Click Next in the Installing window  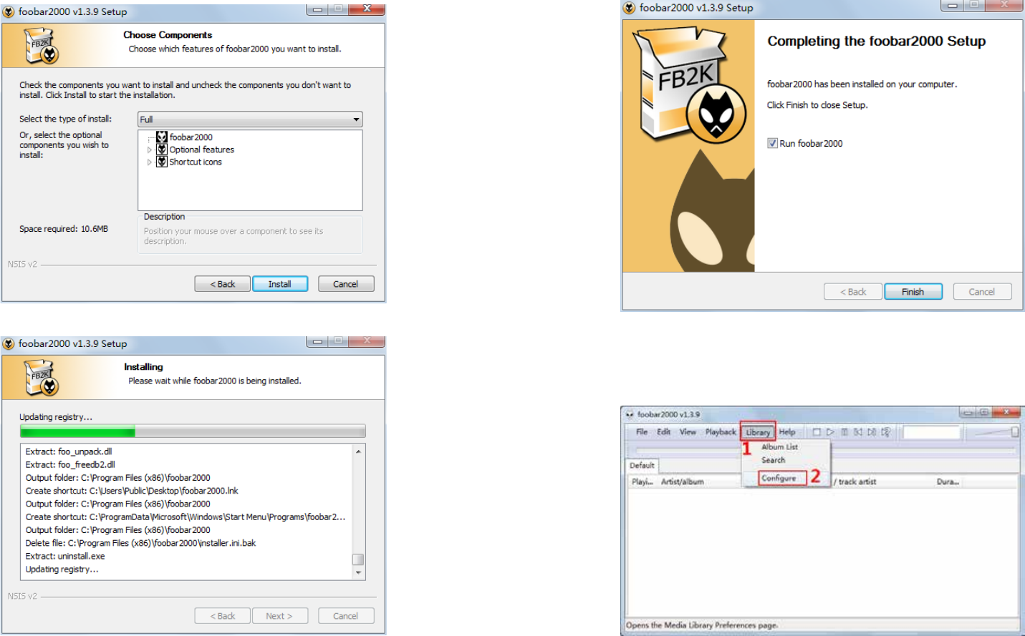[x=280, y=616]
